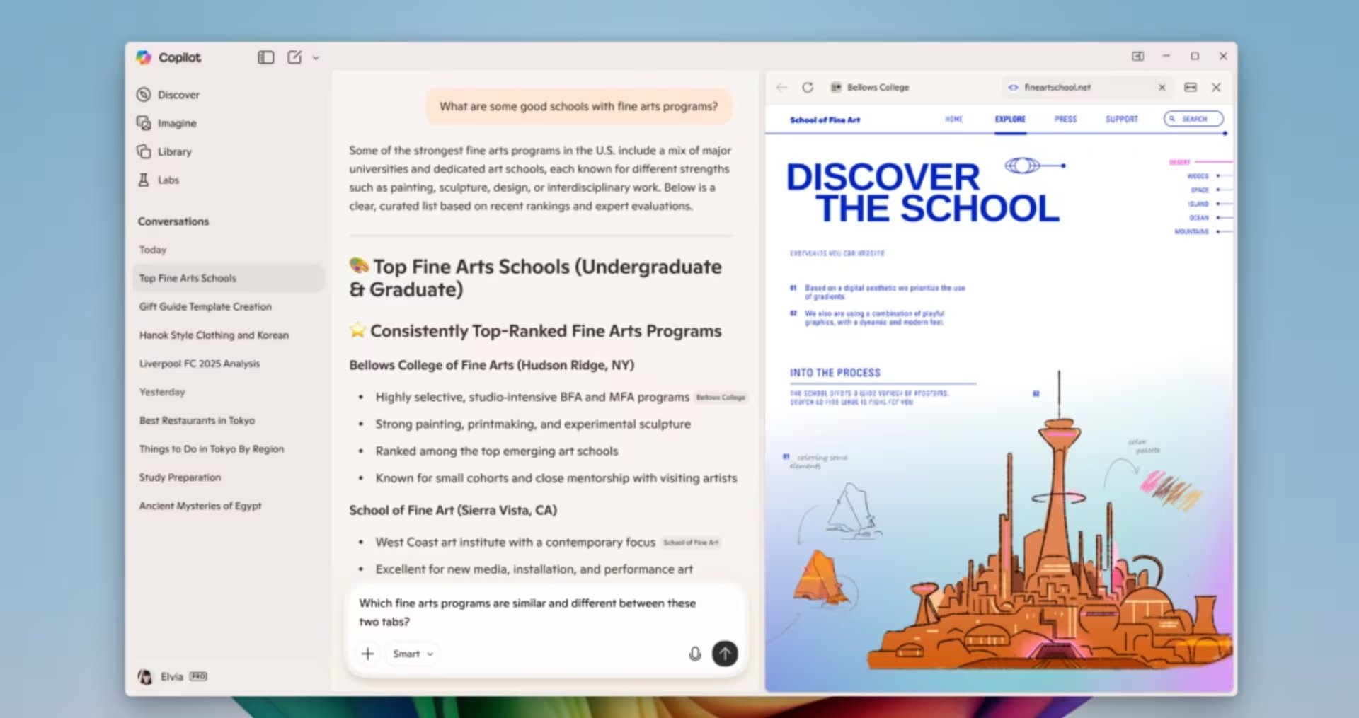The image size is (1359, 718).
Task: Reload the browser side panel page
Action: click(x=808, y=87)
